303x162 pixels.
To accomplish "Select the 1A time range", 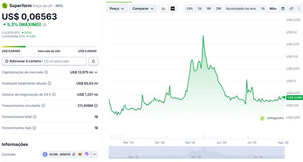I will 262,8.
